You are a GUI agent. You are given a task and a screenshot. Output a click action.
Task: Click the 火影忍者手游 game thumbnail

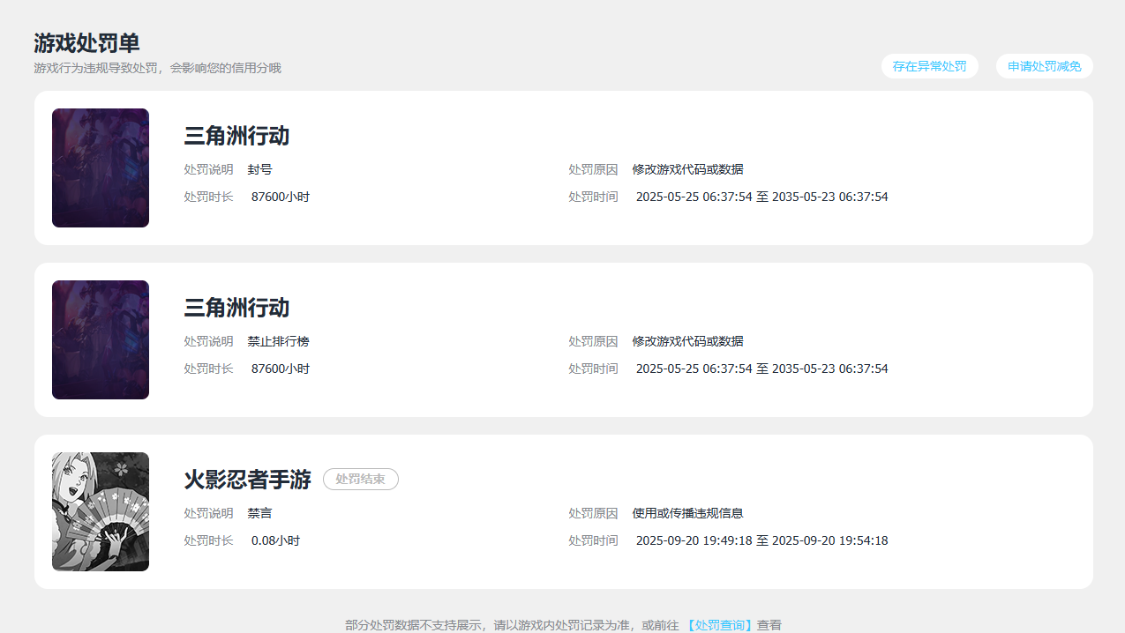(x=101, y=511)
